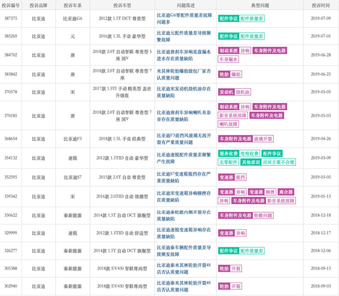
Task: Click model 2015款 2.0T 自动 尊贵型
Action: [x=122, y=177]
